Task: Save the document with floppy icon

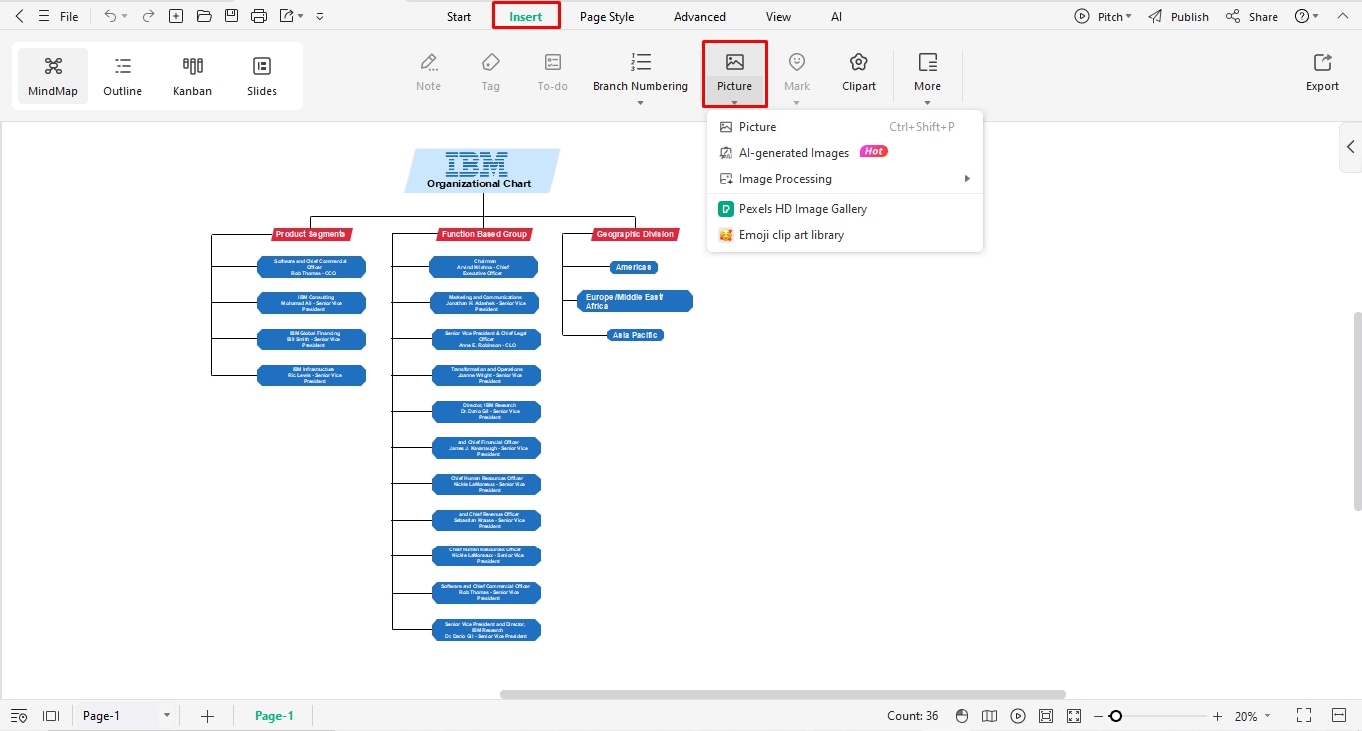Action: pos(231,16)
